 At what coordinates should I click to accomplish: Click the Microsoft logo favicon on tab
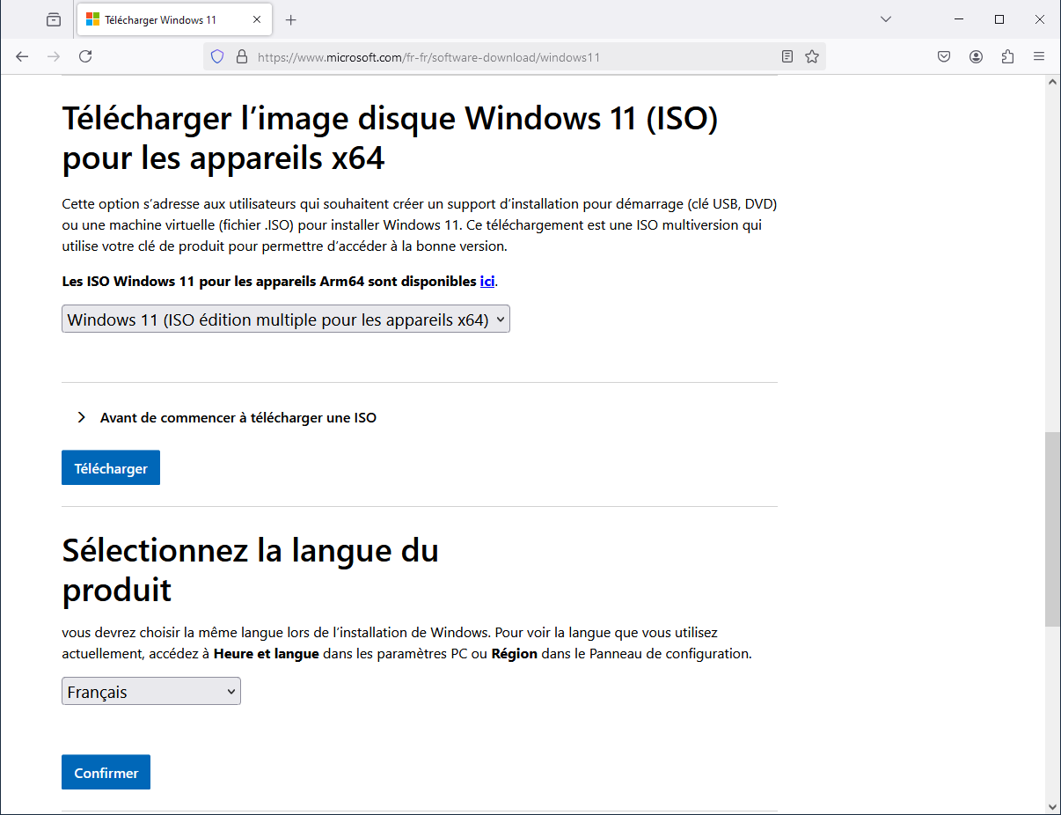pyautogui.click(x=92, y=19)
